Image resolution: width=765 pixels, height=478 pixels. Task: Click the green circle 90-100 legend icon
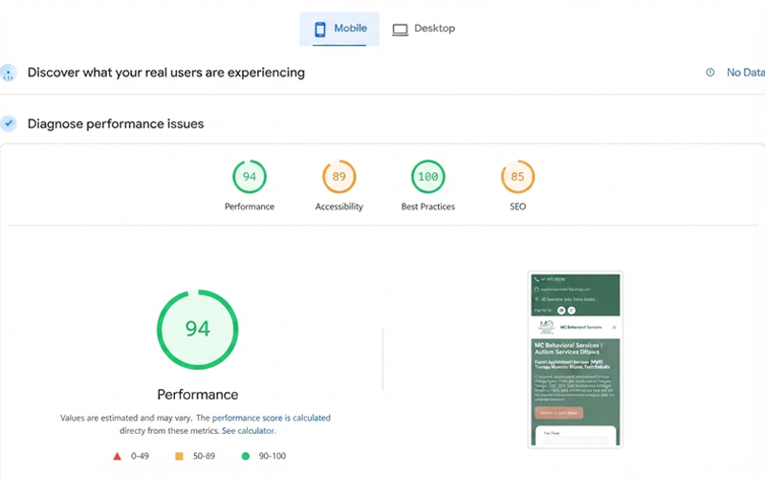[x=246, y=456]
